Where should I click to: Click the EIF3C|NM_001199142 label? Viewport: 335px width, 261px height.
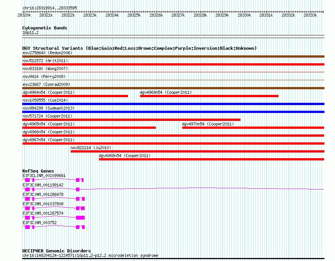click(43, 185)
